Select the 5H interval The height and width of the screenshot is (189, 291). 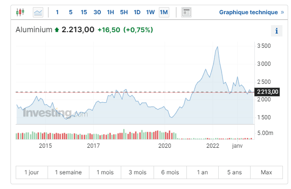124,12
